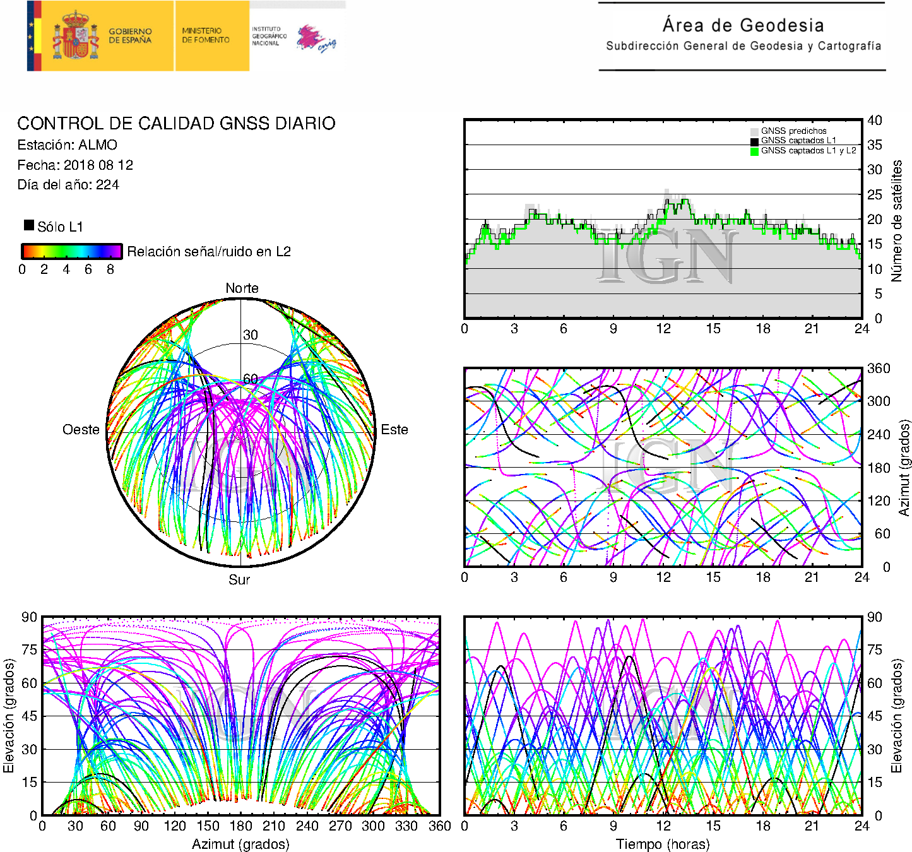Click the CNIG logo in the header
The width and height of the screenshot is (912, 852).
316,38
